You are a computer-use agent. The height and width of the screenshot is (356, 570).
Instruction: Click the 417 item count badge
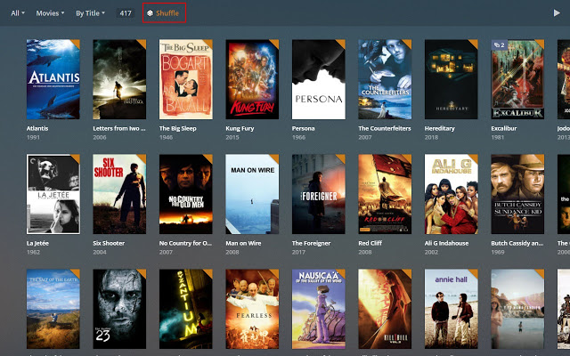click(x=126, y=13)
